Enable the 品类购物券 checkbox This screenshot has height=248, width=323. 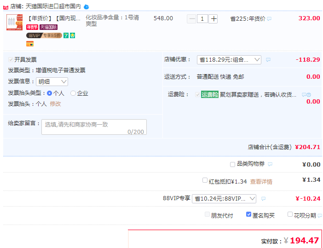pyautogui.click(x=232, y=165)
